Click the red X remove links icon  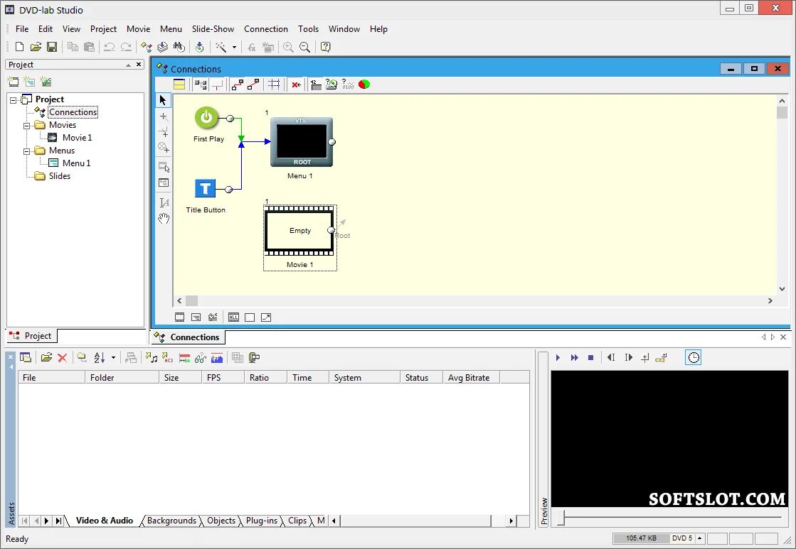(296, 85)
